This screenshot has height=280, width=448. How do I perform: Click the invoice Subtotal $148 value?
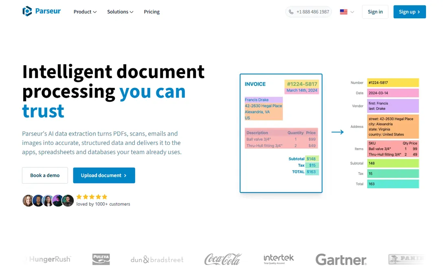pyautogui.click(x=311, y=159)
